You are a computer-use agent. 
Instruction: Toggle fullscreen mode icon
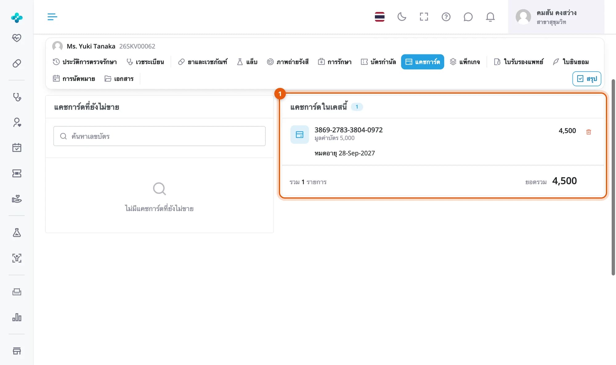tap(424, 17)
